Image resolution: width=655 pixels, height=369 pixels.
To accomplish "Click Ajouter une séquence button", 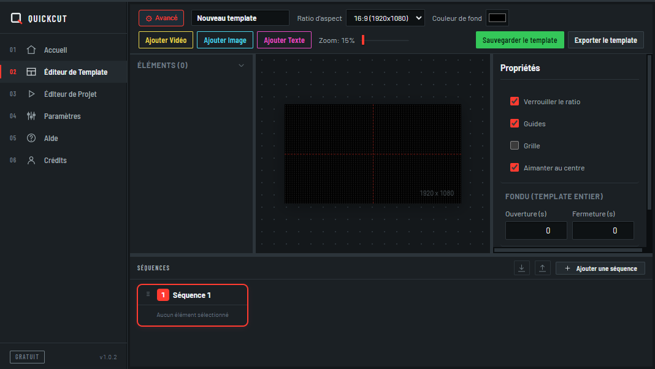I will tap(600, 268).
